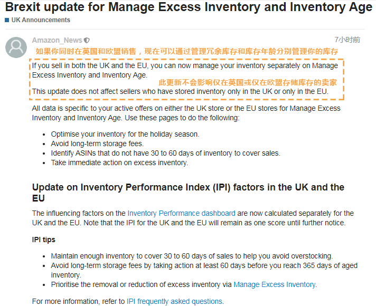Click the moderator shield icon beside Amazon_News
376x306 pixels.
pyautogui.click(x=87, y=40)
